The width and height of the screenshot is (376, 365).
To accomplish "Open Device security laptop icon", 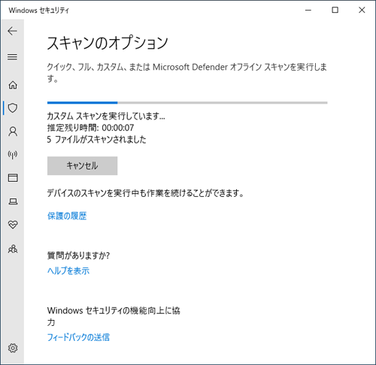I will (x=13, y=201).
